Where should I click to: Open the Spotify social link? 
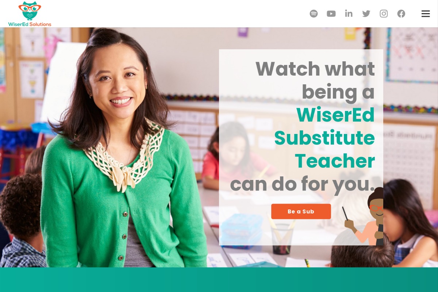pos(314,14)
